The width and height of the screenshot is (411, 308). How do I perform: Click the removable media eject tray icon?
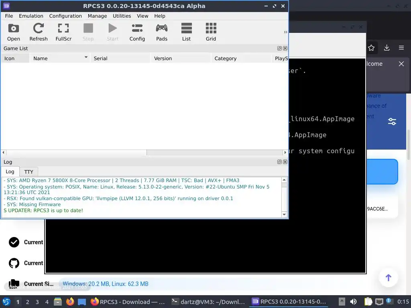coord(342,302)
